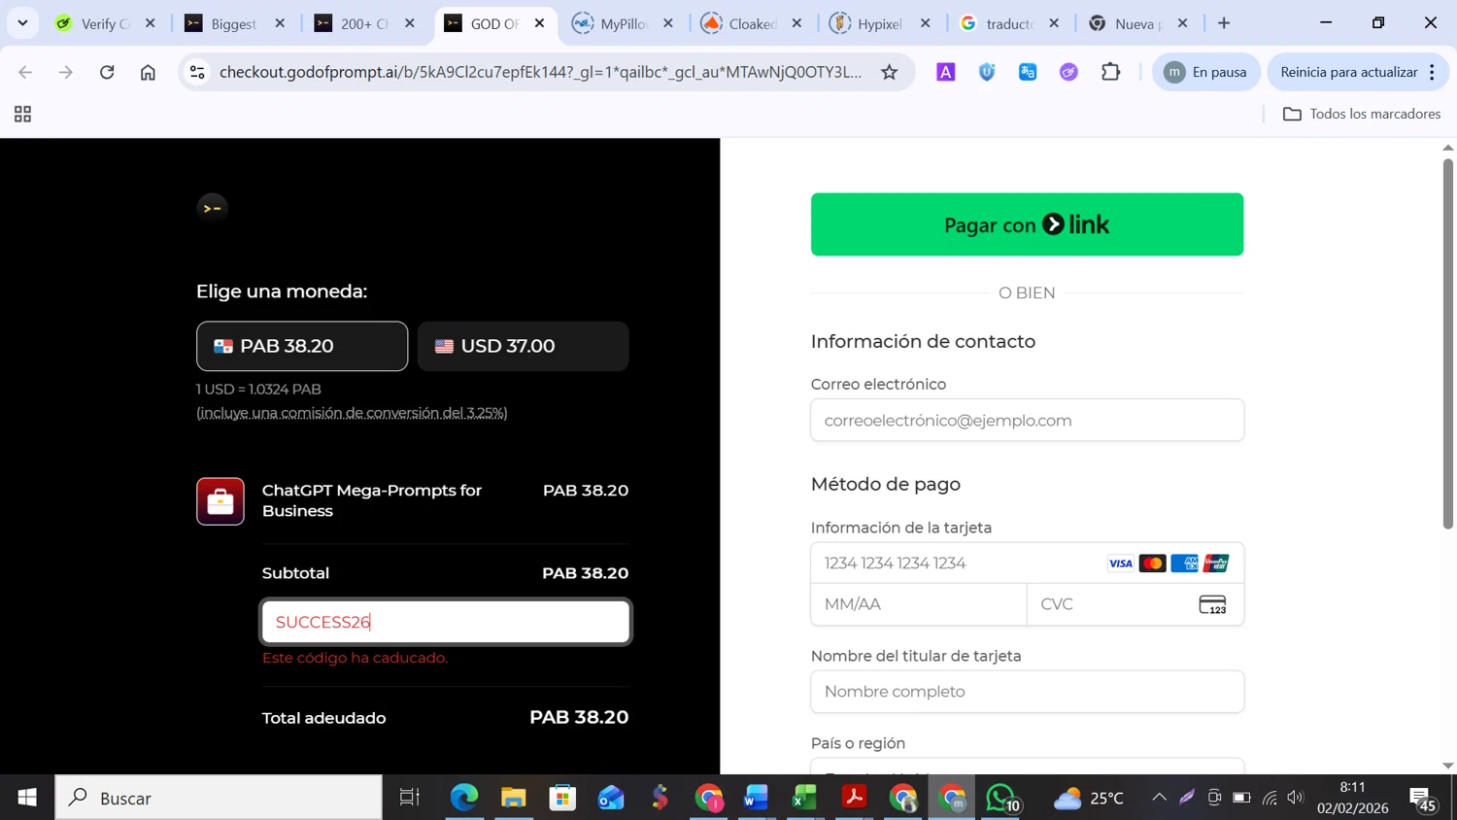
Task: Select USD 37.00 currency option
Action: coord(524,346)
